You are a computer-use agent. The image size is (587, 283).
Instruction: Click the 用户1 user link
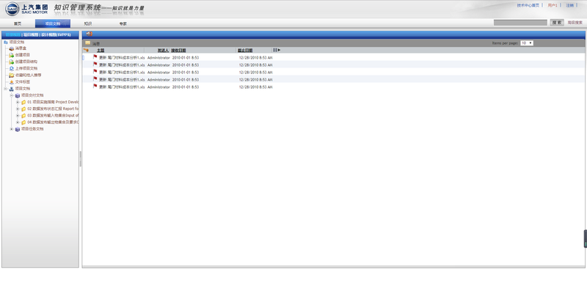coord(553,6)
